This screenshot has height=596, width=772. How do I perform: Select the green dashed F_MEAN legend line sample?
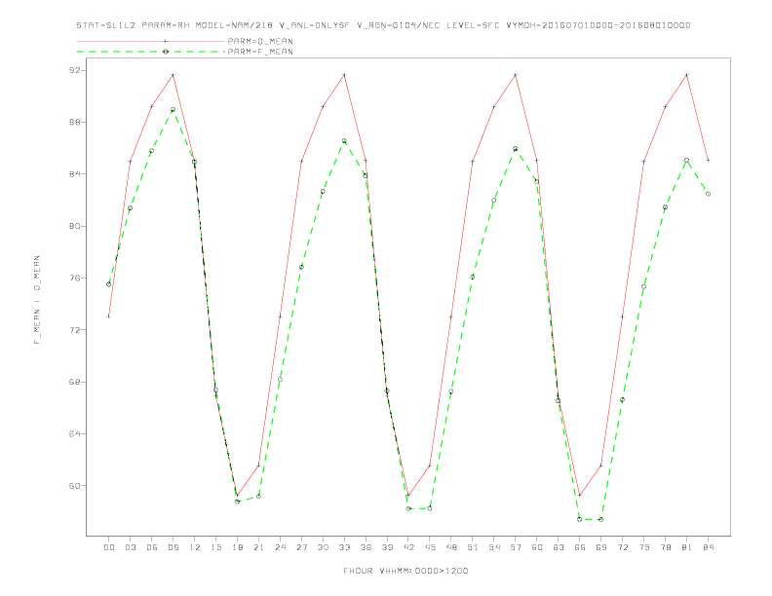[x=151, y=52]
